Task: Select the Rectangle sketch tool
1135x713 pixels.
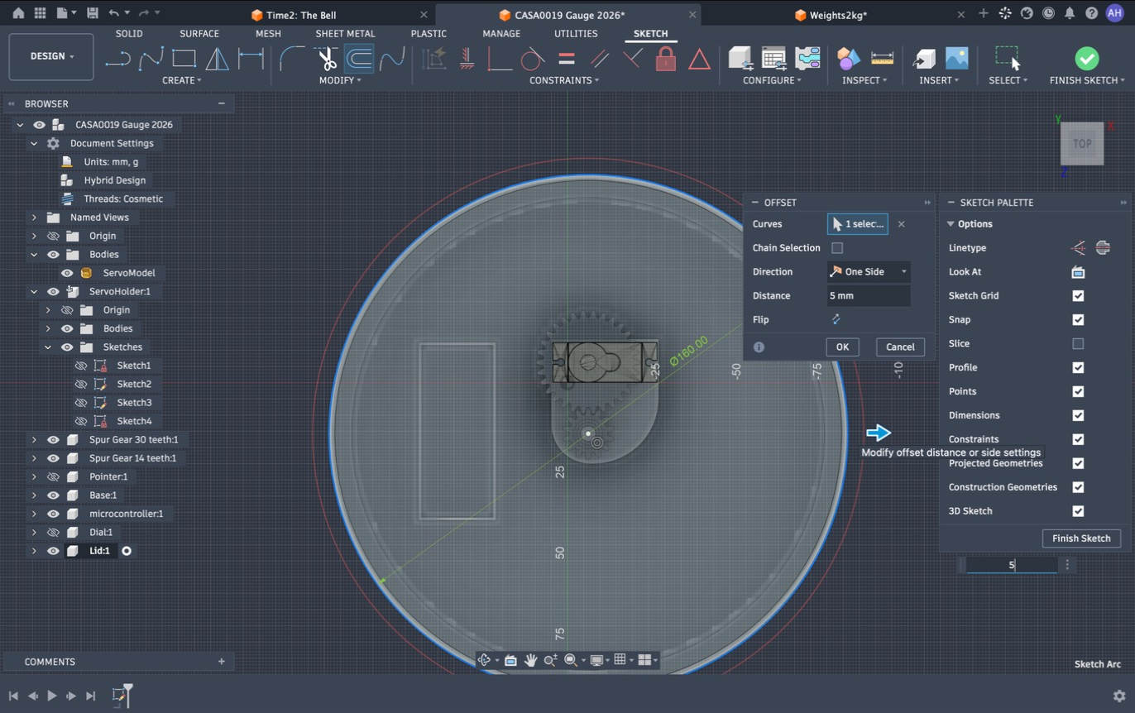Action: point(184,59)
